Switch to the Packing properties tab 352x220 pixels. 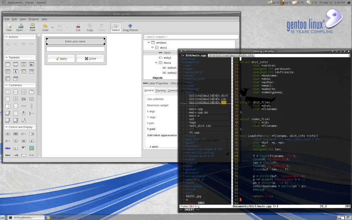tap(161, 90)
